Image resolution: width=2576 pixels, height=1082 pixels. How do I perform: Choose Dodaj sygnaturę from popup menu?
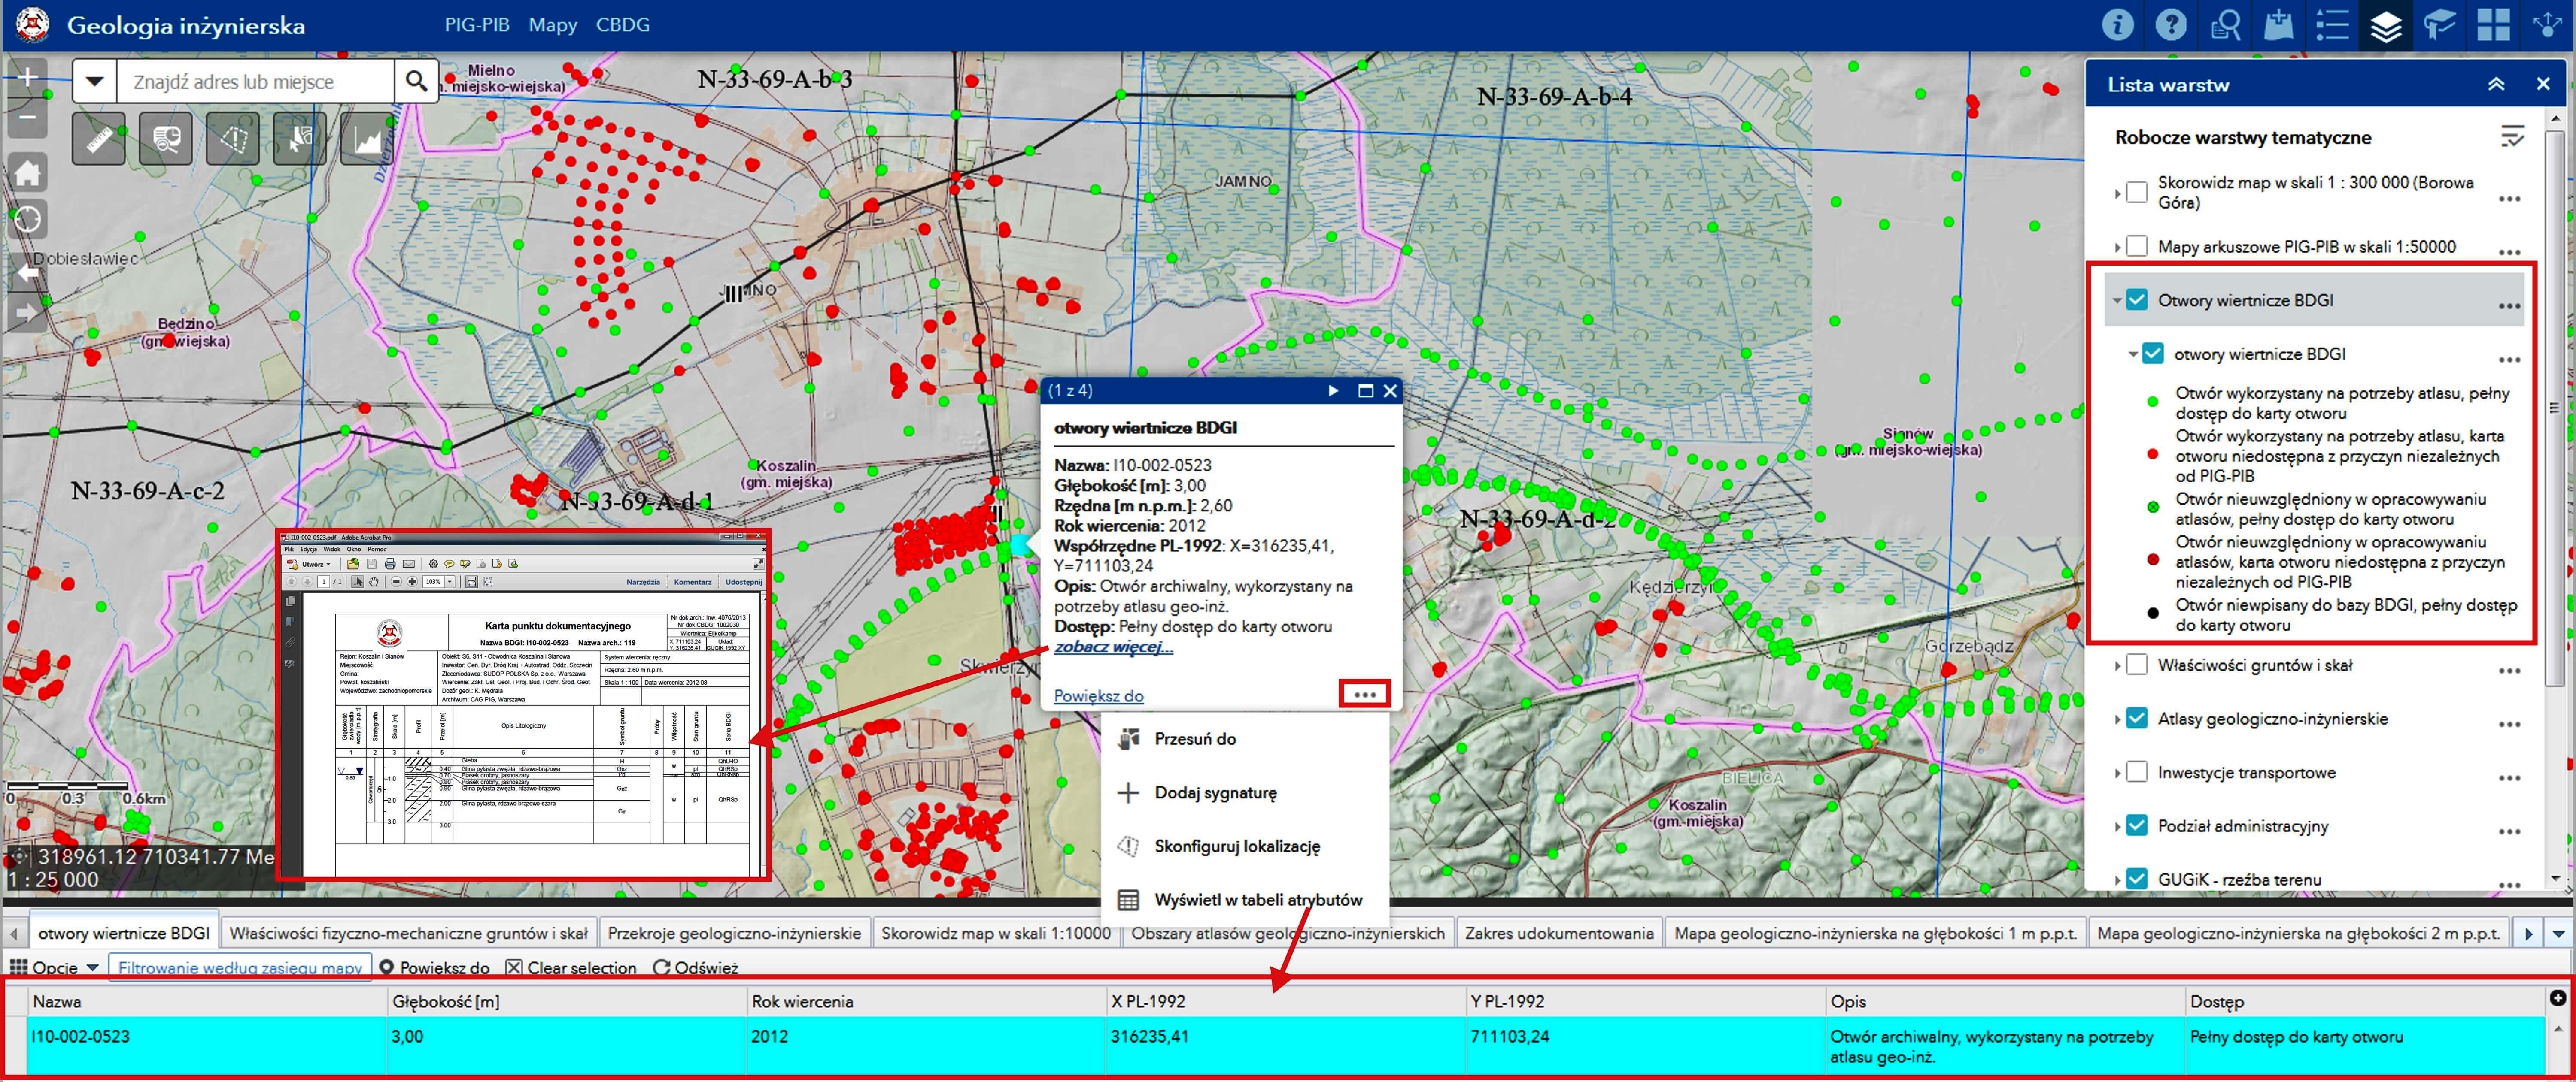pos(1215,792)
